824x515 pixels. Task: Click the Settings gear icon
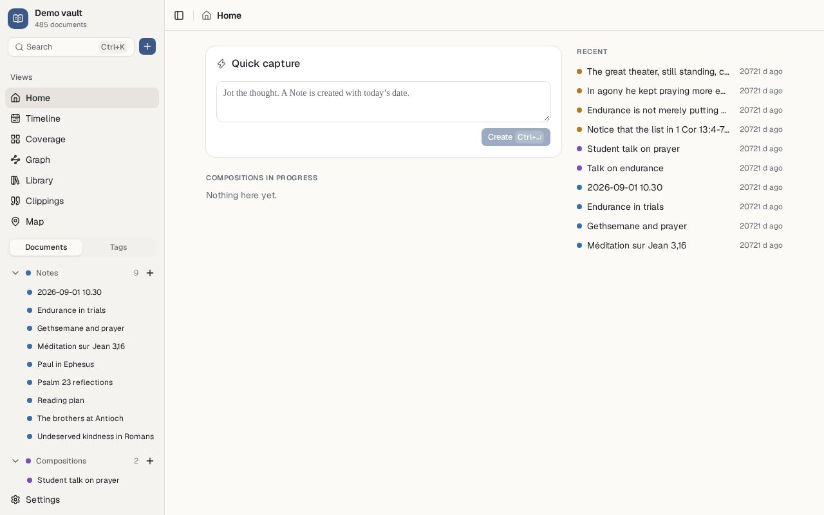click(15, 500)
